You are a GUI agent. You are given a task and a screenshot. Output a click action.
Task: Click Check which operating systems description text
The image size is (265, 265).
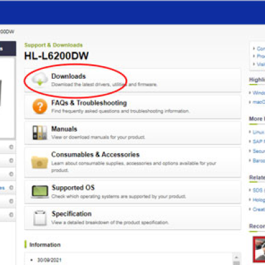pyautogui.click(x=119, y=196)
